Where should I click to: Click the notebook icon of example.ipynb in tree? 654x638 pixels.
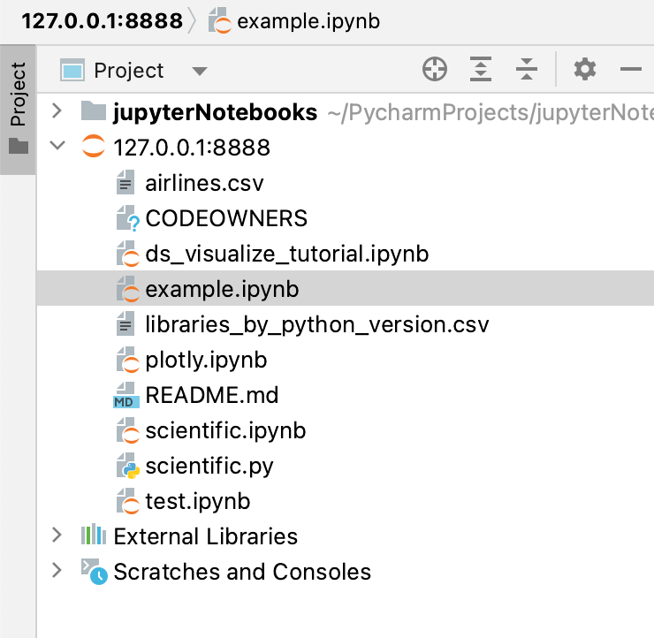[127, 289]
